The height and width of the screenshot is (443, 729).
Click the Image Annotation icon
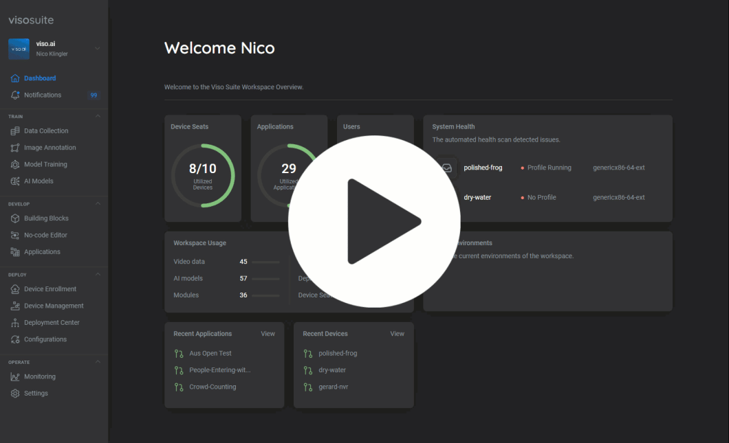tap(15, 148)
